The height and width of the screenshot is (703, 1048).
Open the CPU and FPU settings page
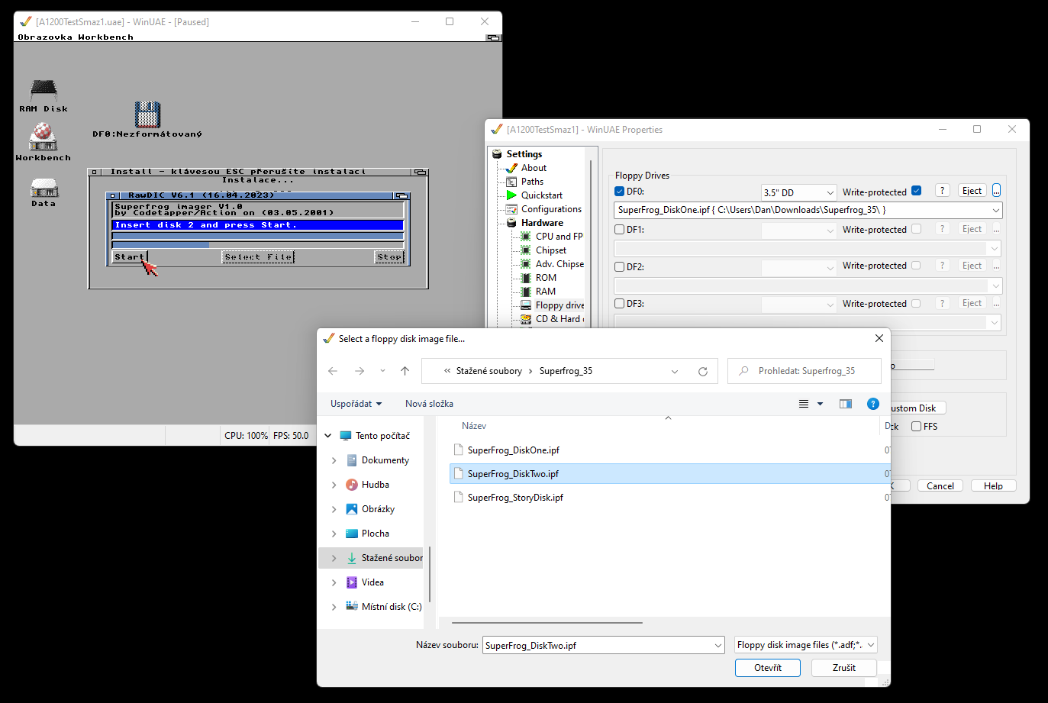(x=559, y=237)
